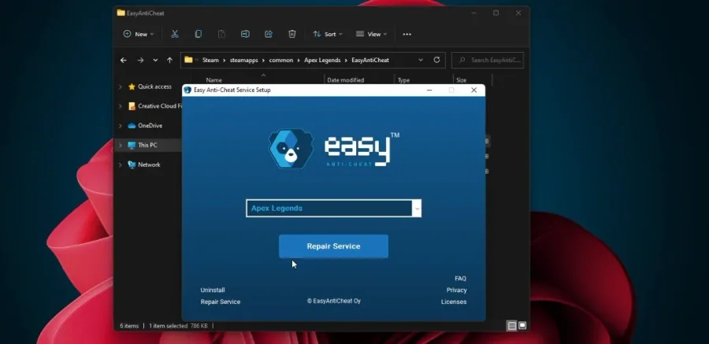Click common in the address breadcrumb
The height and width of the screenshot is (344, 709).
click(x=280, y=60)
